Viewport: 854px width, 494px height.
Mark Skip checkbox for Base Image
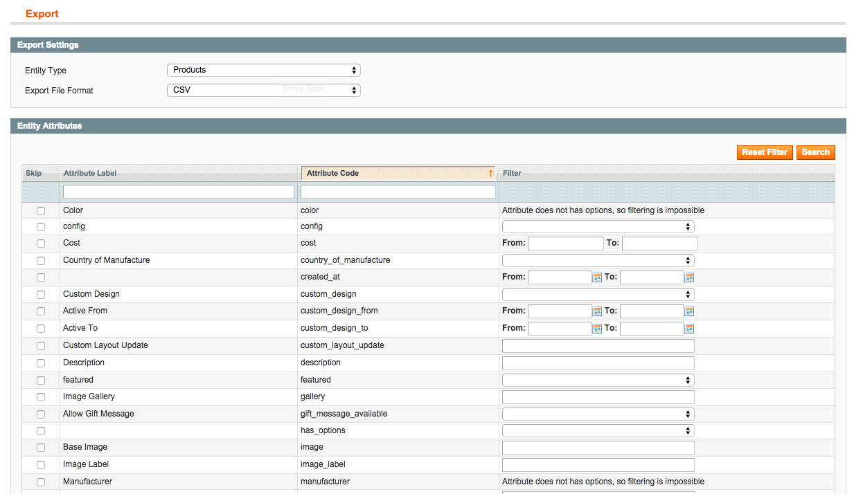pyautogui.click(x=41, y=448)
